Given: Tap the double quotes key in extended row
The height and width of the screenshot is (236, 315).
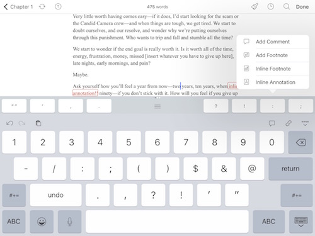Looking at the screenshot, I should [x=14, y=106].
